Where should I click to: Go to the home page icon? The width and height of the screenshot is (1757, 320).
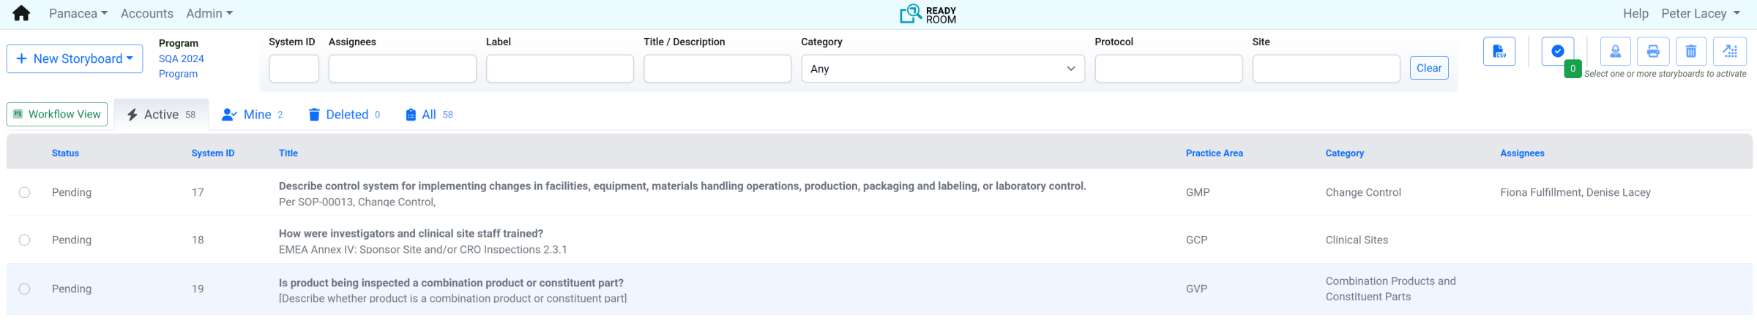click(21, 14)
